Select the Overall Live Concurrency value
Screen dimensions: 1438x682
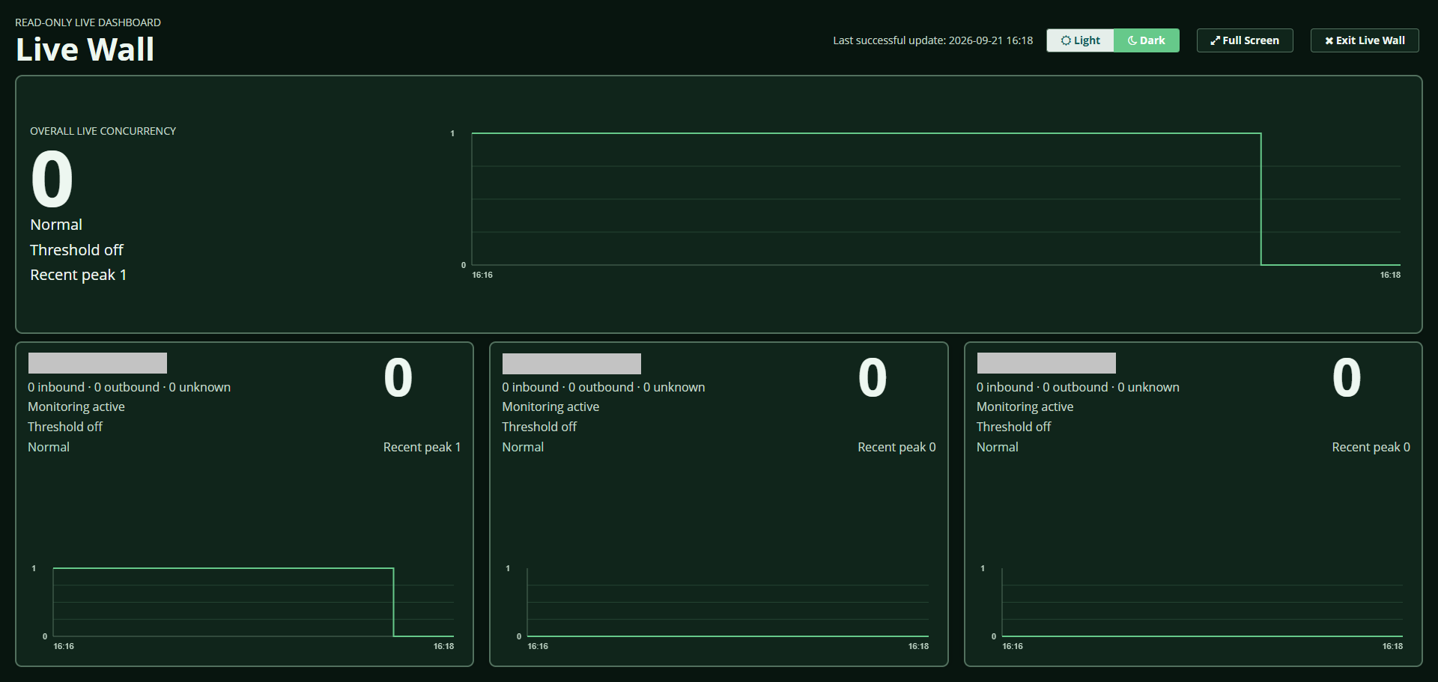(52, 180)
